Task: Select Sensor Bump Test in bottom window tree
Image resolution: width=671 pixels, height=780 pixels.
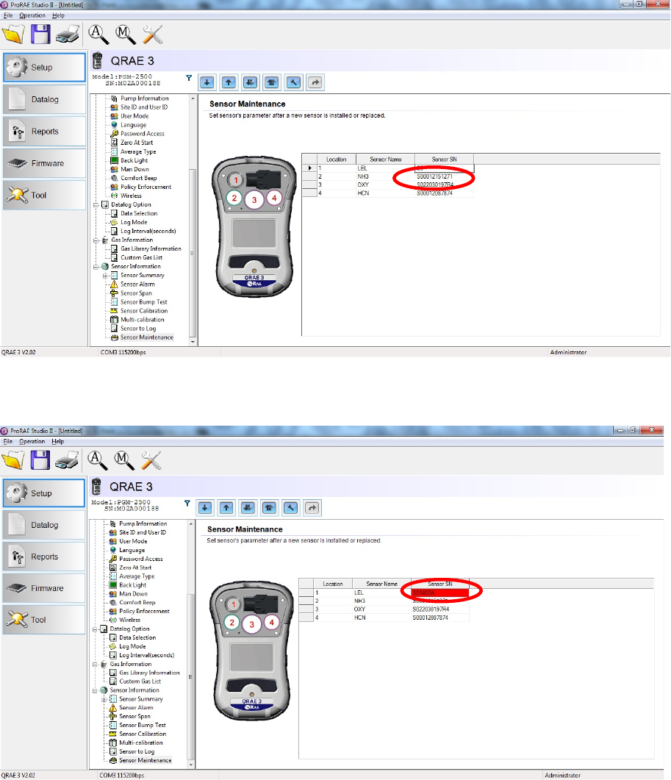Action: point(143,726)
